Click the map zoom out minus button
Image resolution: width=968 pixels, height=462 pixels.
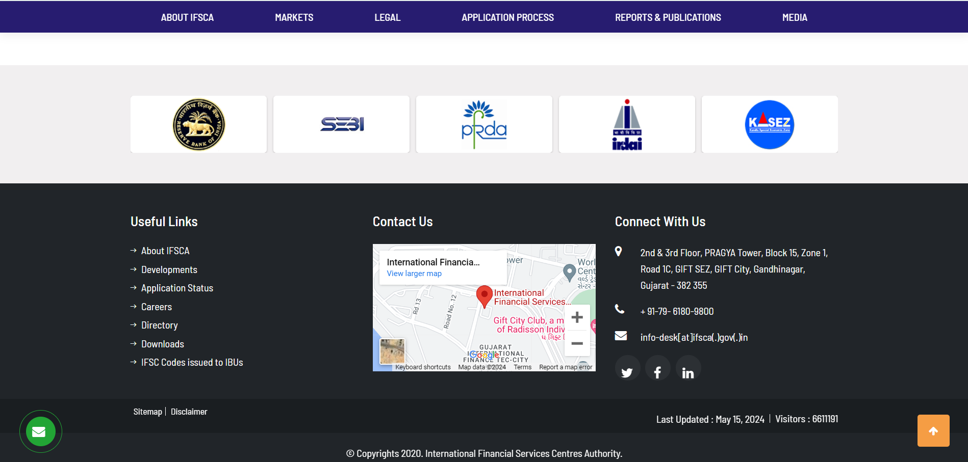click(x=577, y=343)
